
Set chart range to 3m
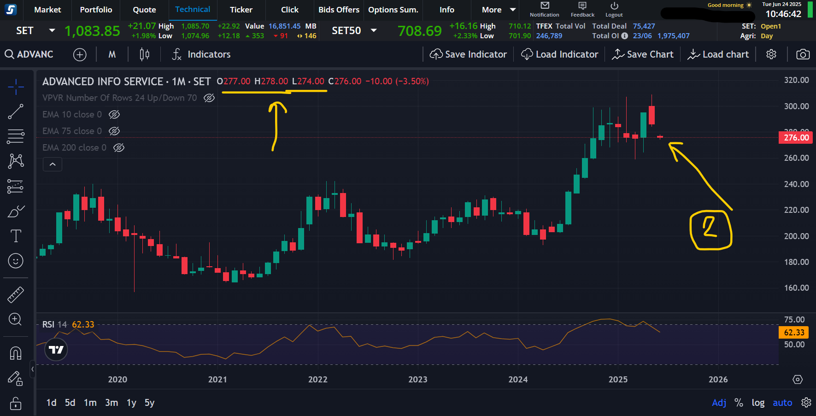click(111, 403)
